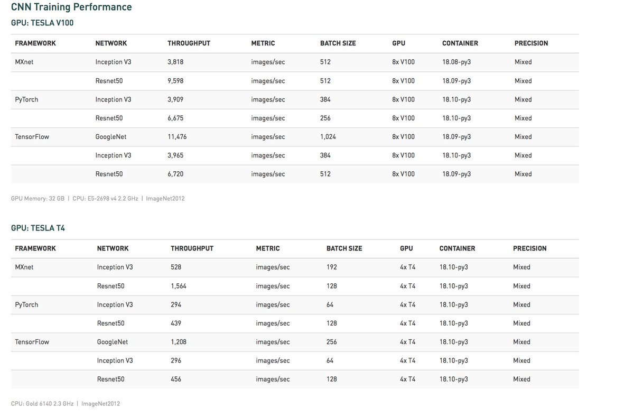Screen dimensions: 634x417
Task: Click MXnet framework cell in T4 table
Action: [x=24, y=267]
